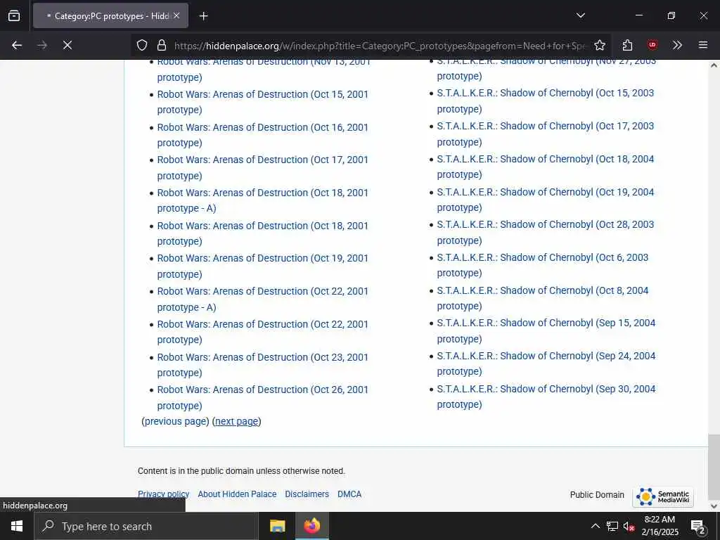
Task: Open tracking protection shield icon
Action: pos(142,45)
